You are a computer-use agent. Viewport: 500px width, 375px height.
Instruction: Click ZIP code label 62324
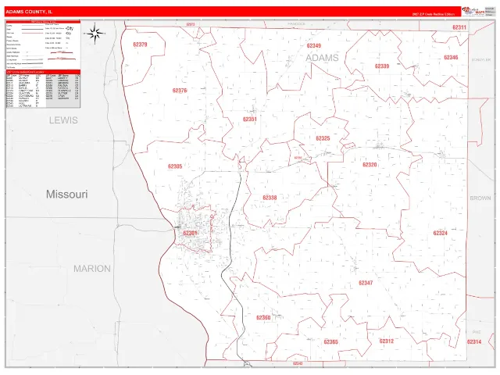point(440,233)
